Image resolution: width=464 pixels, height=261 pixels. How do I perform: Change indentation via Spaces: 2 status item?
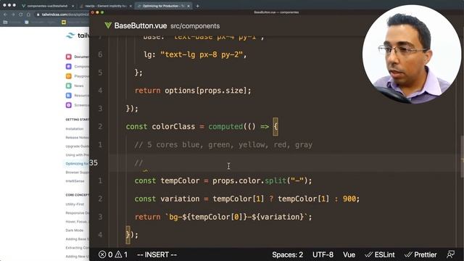pos(287,254)
